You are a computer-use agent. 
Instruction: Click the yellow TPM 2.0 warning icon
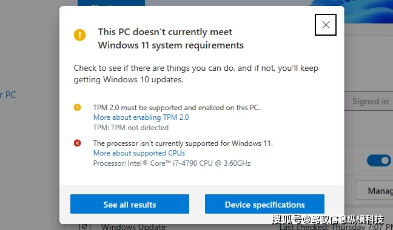[77, 108]
